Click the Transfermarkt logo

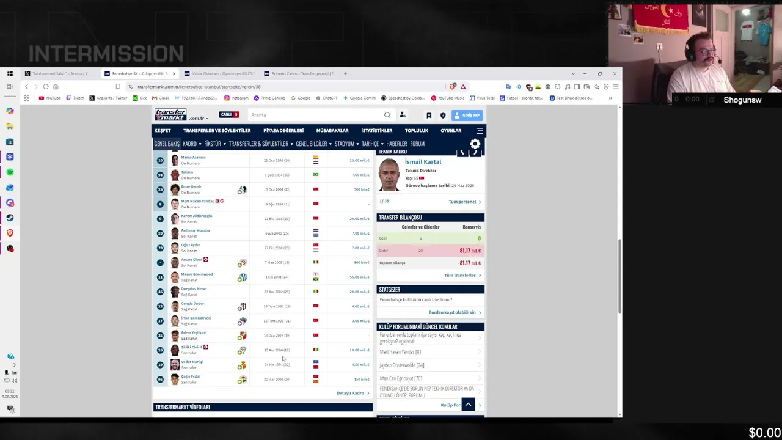pyautogui.click(x=171, y=114)
